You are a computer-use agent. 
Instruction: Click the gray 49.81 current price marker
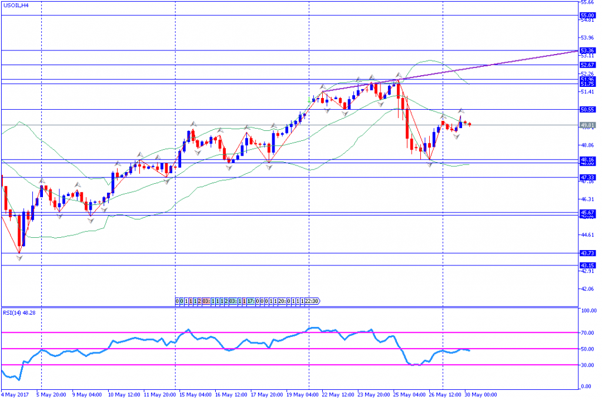(x=587, y=125)
